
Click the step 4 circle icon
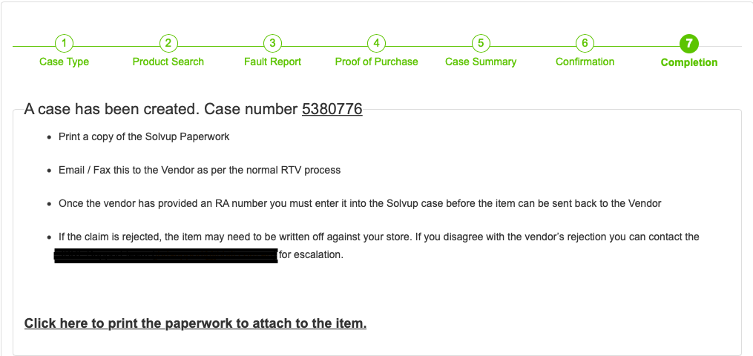pyautogui.click(x=377, y=44)
